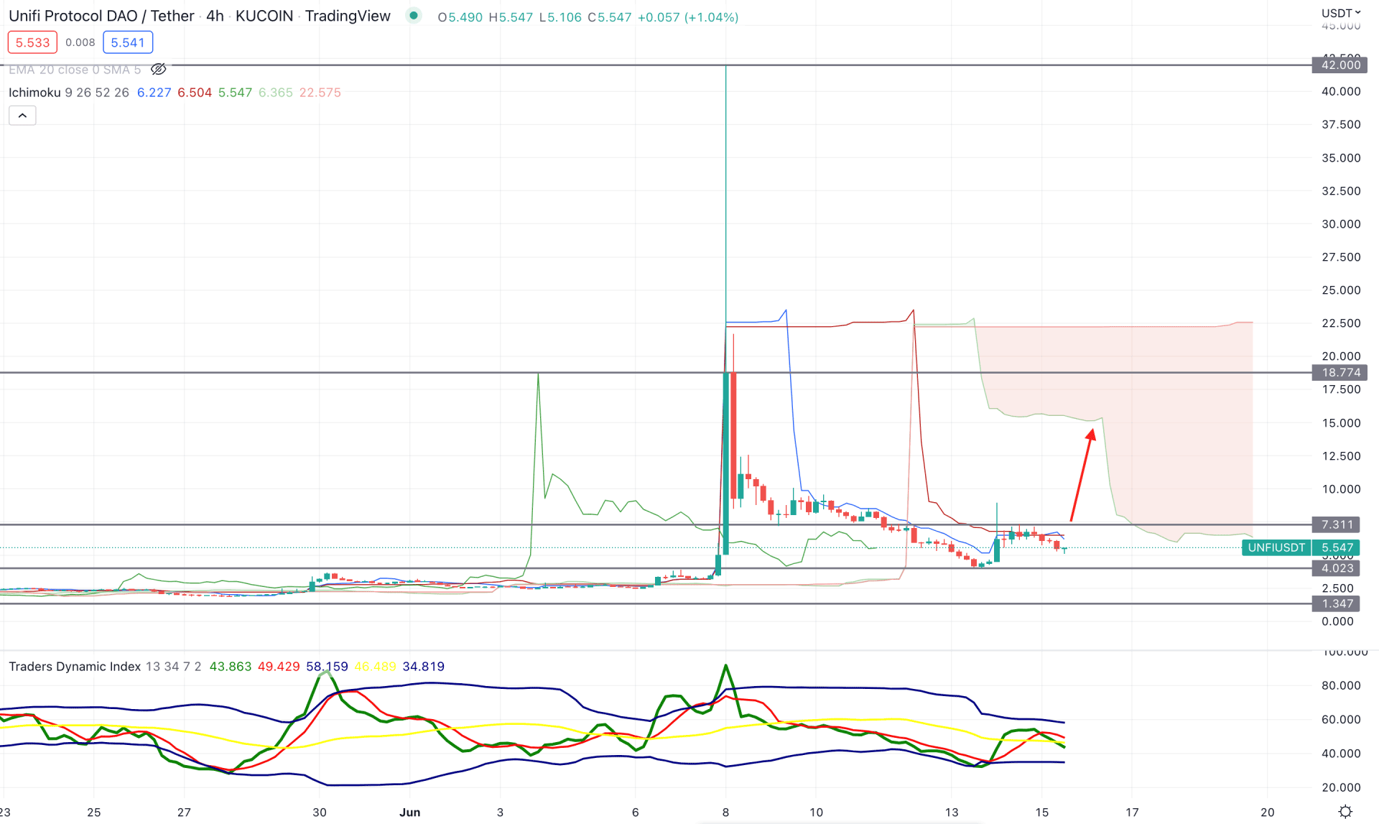Image resolution: width=1379 pixels, height=824 pixels.
Task: Click the UNFIUSDT current price tag
Action: tap(1276, 547)
